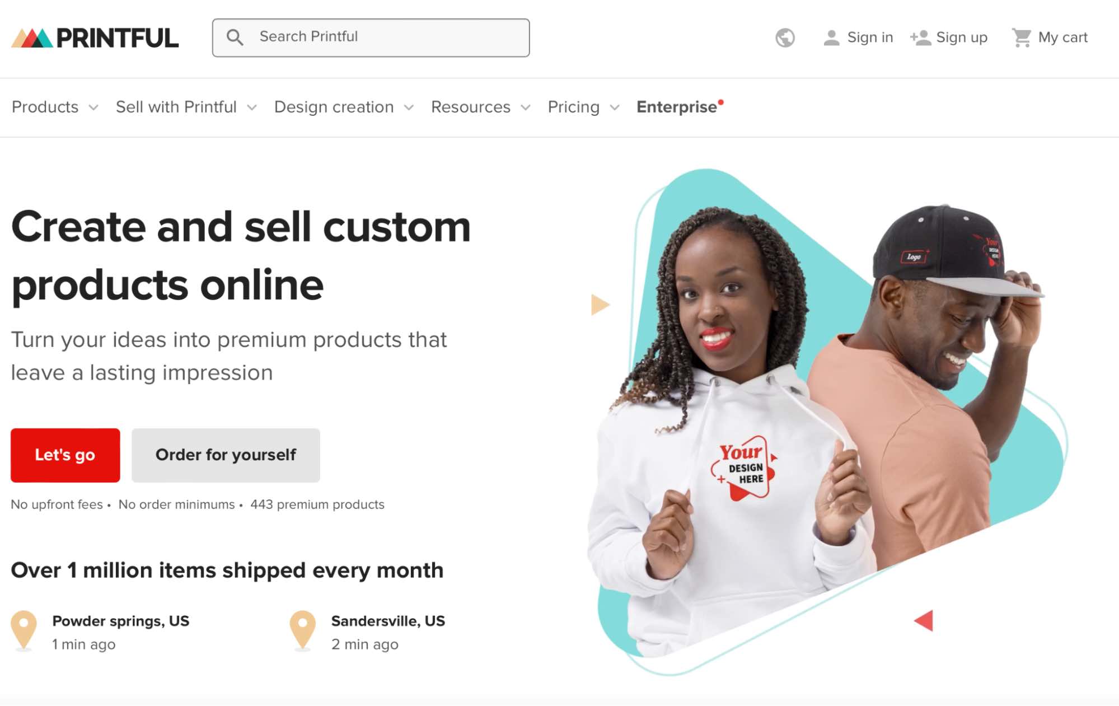Click the Sign in link
Screen dimensions: 1119x706
point(870,37)
